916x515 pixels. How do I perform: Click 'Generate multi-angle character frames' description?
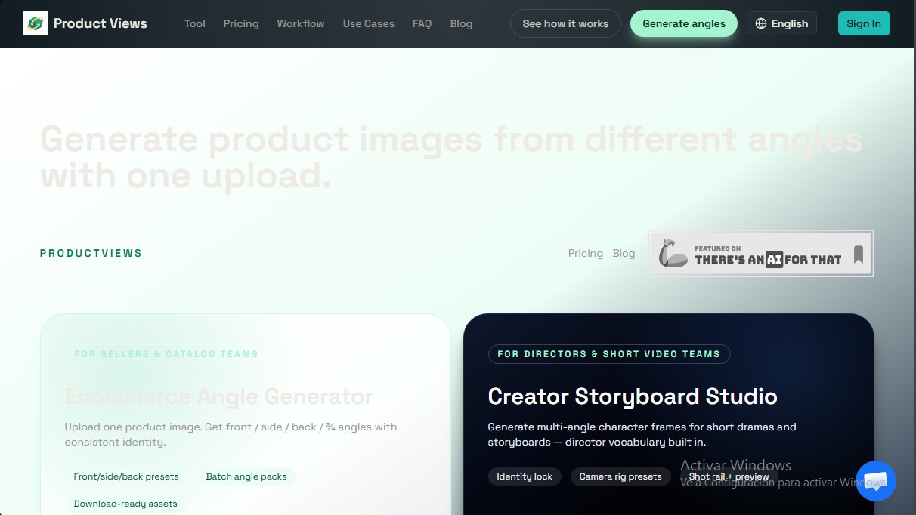pos(642,434)
